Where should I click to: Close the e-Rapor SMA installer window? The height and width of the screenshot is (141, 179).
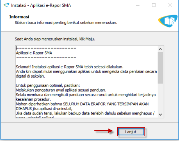(x=169, y=5)
